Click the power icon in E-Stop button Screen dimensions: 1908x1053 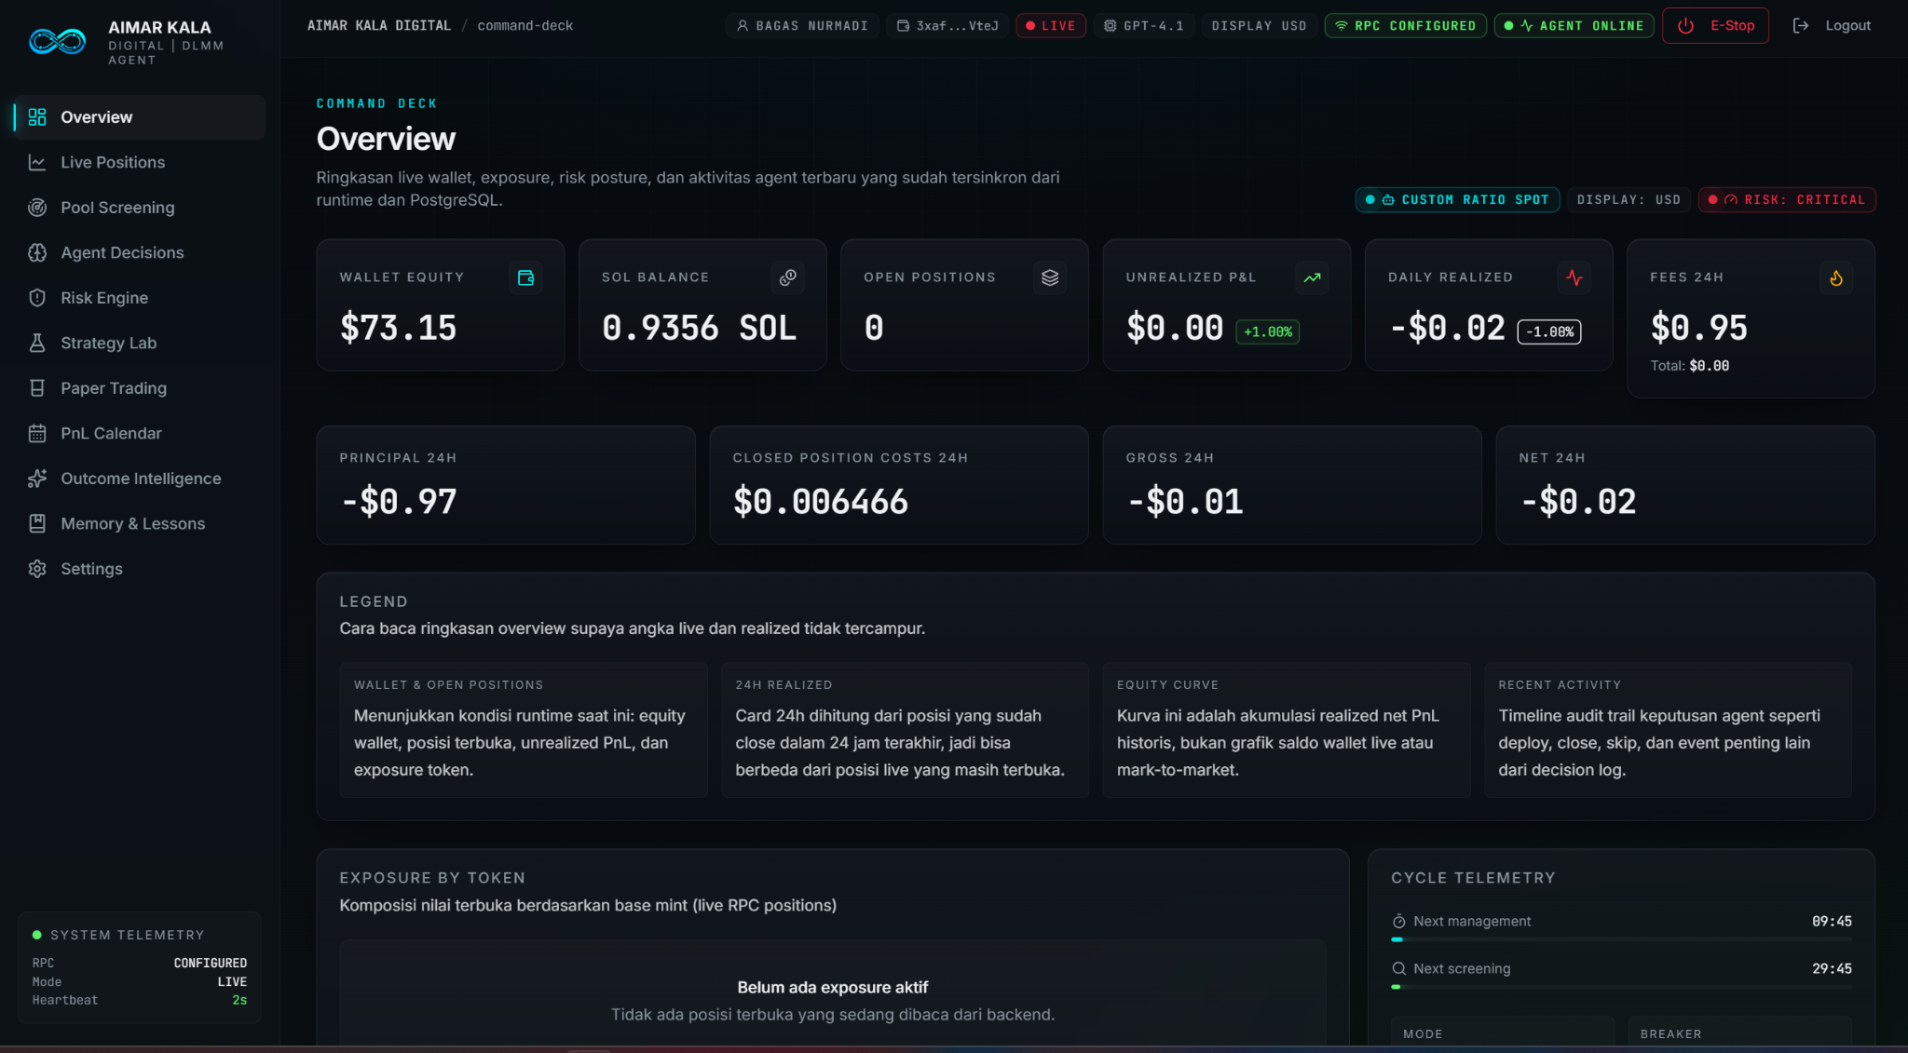pyautogui.click(x=1685, y=26)
